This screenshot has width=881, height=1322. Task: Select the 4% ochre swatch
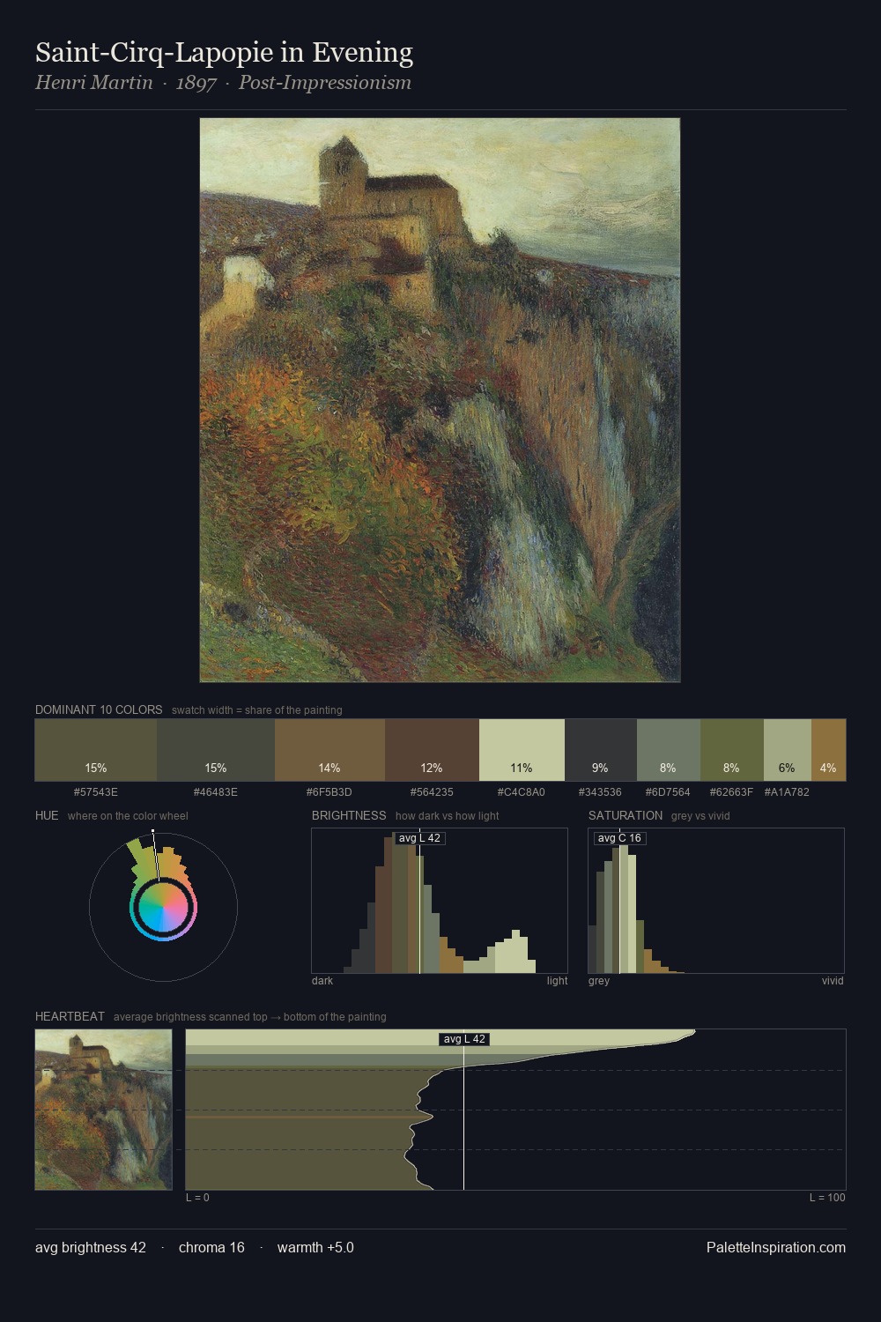click(x=828, y=750)
